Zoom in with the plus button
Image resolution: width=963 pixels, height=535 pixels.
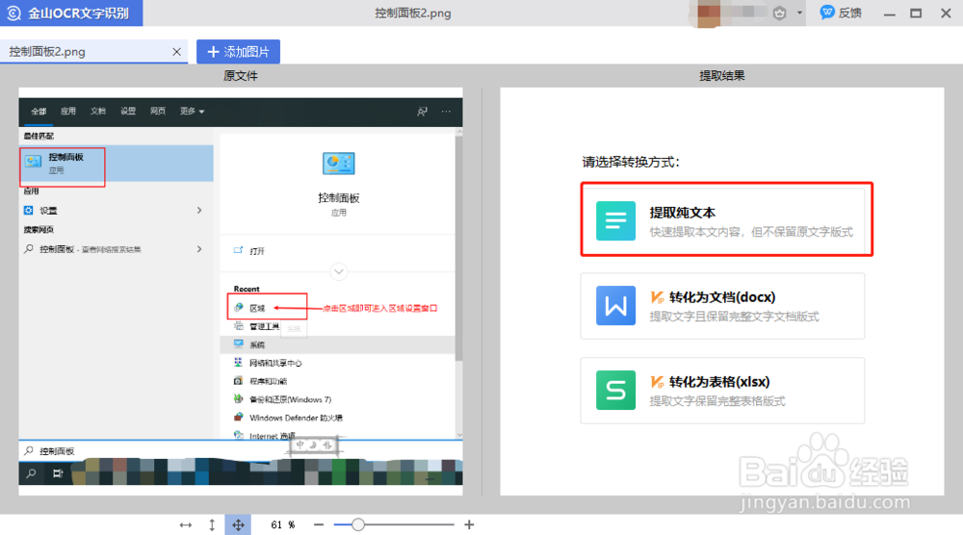pos(469,524)
